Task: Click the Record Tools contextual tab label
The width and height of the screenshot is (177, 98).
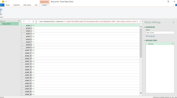Action: (45, 2)
